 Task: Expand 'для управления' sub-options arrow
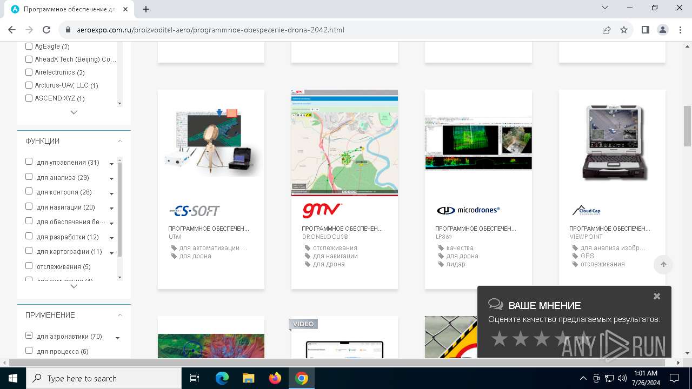pos(112,164)
